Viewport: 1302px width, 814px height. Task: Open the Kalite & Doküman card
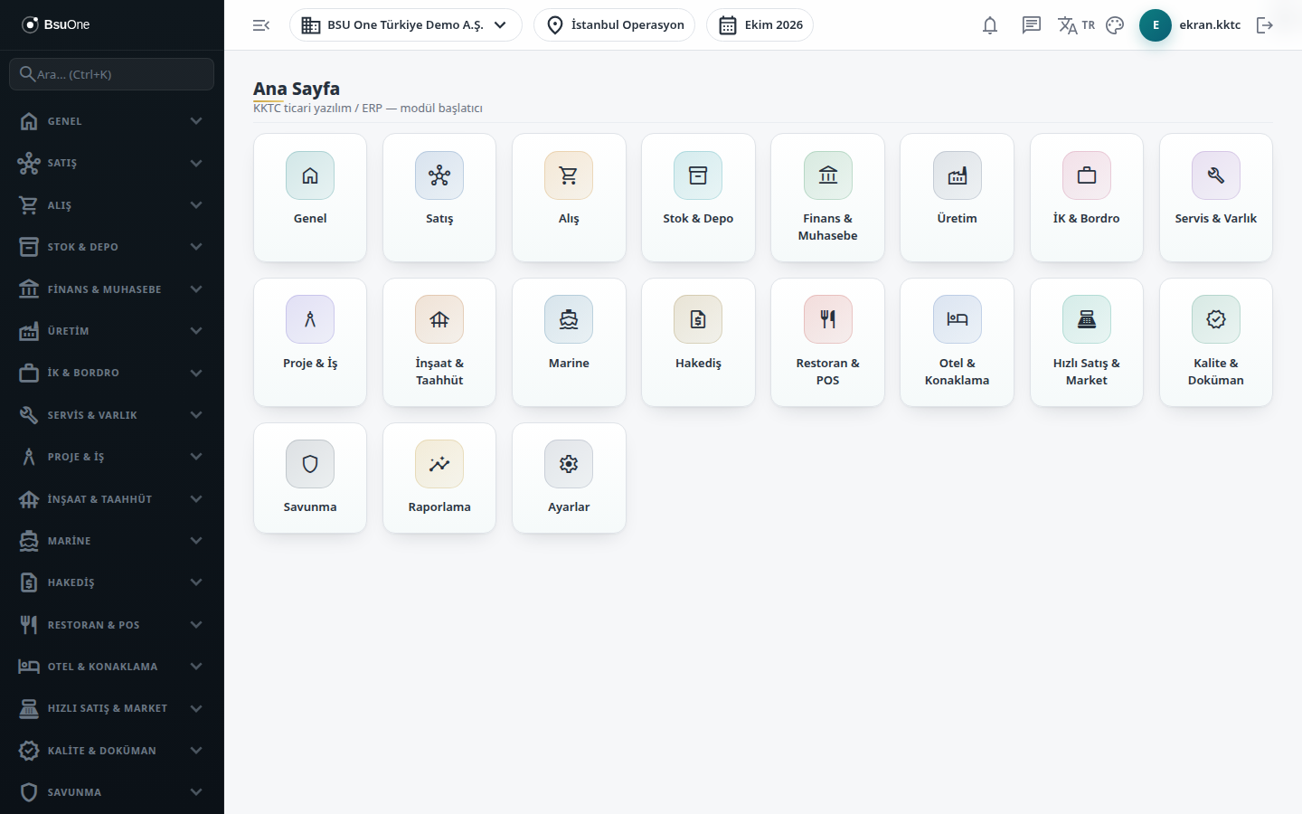pyautogui.click(x=1216, y=342)
